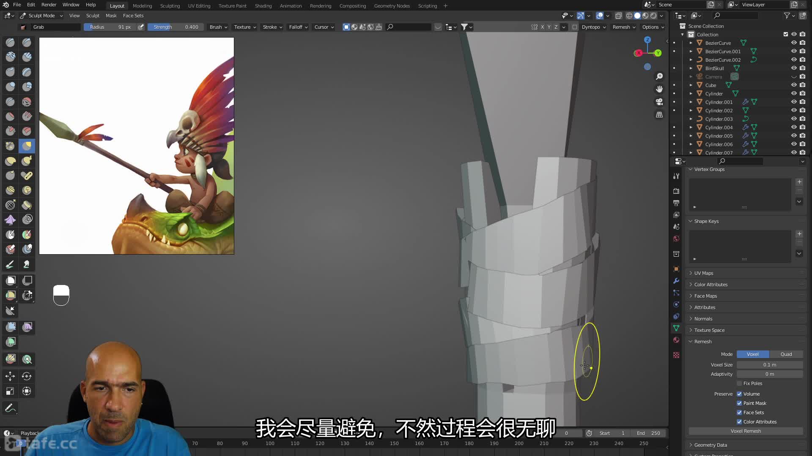Open the Render properties tab
This screenshot has width=812, height=456.
pyautogui.click(x=676, y=191)
